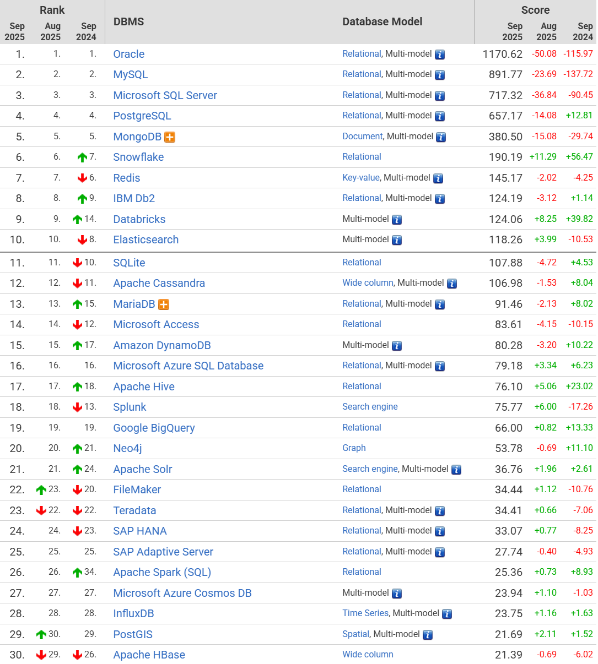The height and width of the screenshot is (664, 598).
Task: Click the info icon in the SAP HANA row
Action: coord(440,531)
